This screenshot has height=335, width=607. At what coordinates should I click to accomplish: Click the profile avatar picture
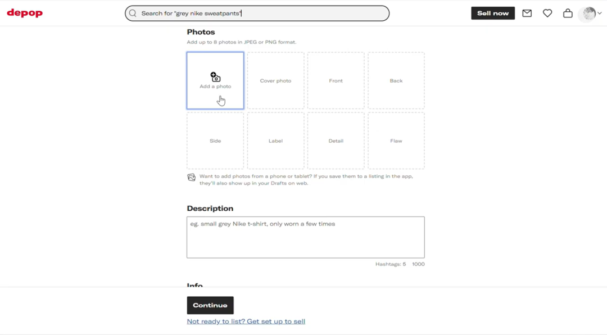589,13
